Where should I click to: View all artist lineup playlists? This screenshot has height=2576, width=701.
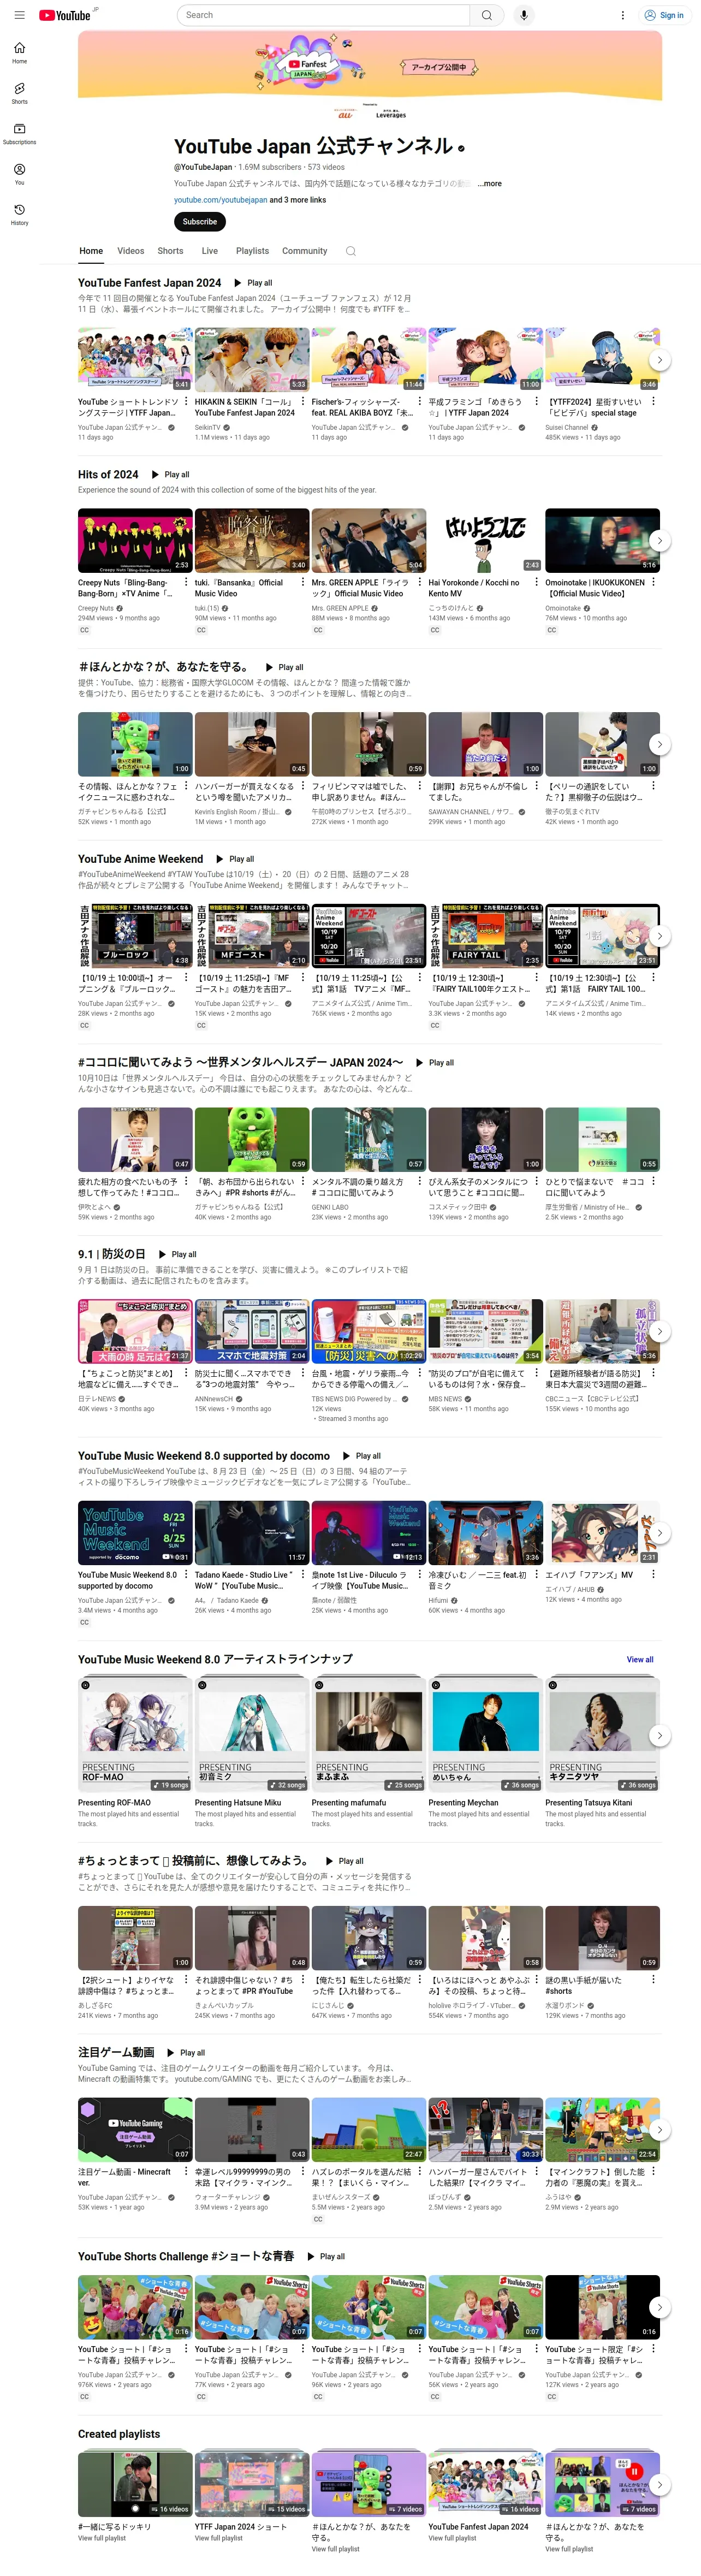(640, 1659)
